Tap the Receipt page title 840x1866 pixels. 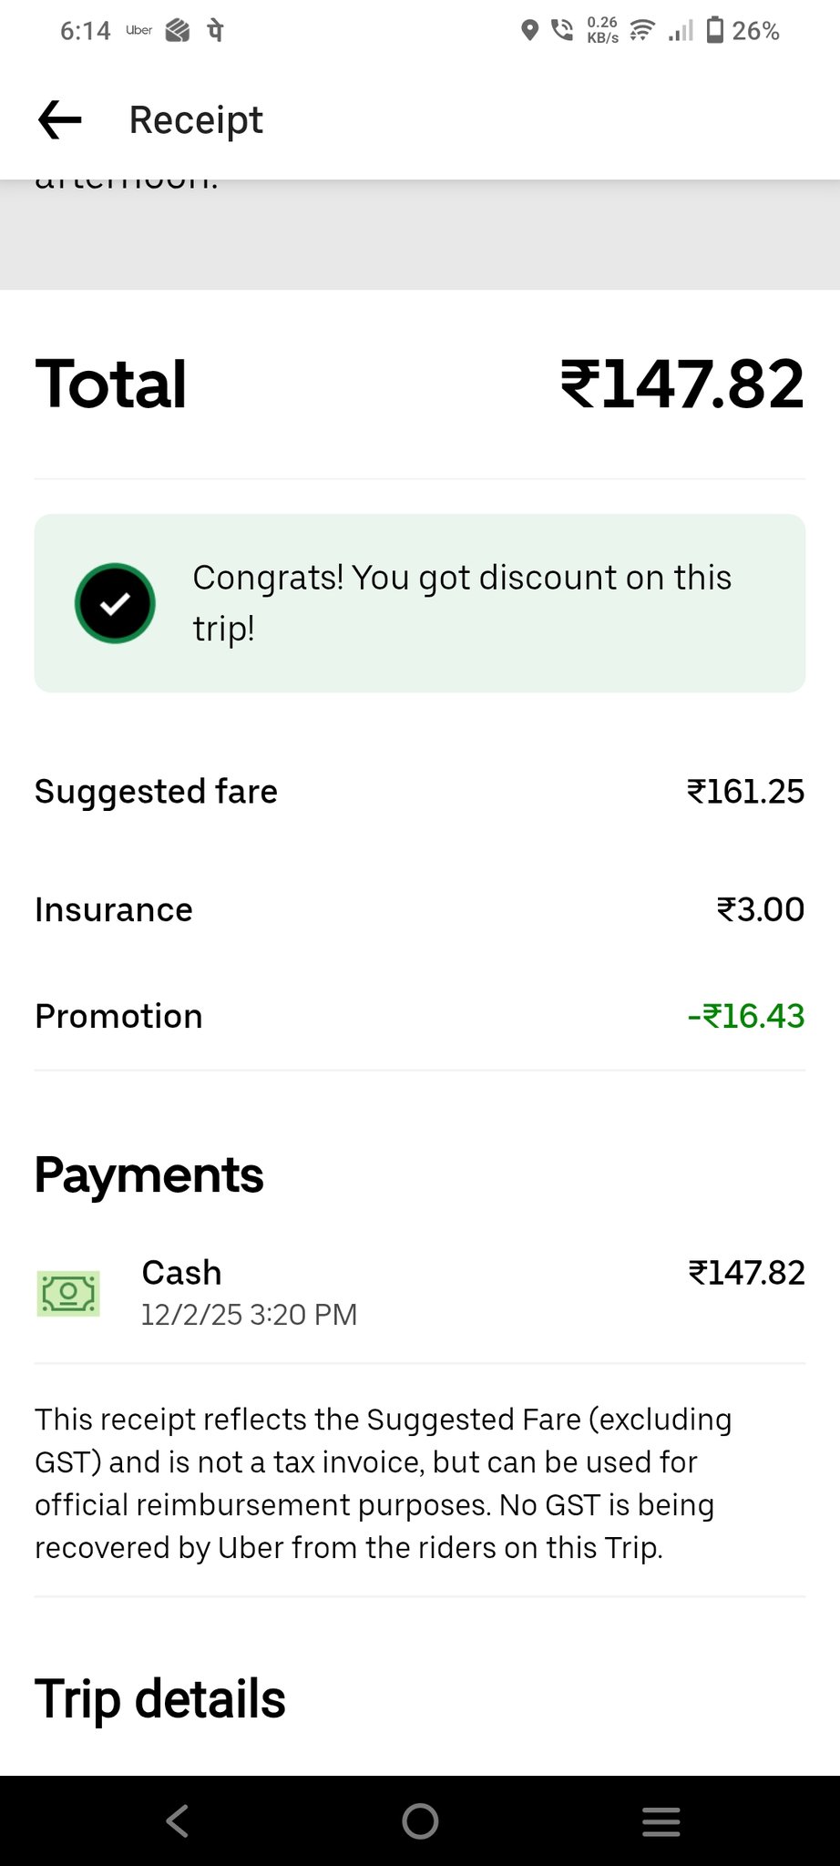click(x=196, y=120)
